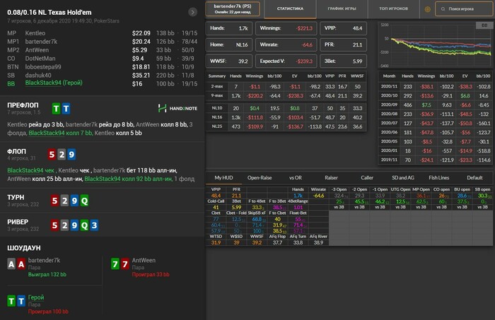Viewport: 495px width, 320px height.
Task: Click bartender7k in the player list
Action: click(x=41, y=42)
